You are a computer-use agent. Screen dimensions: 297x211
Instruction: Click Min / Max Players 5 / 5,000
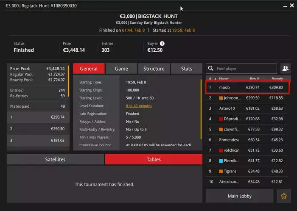click(133, 137)
